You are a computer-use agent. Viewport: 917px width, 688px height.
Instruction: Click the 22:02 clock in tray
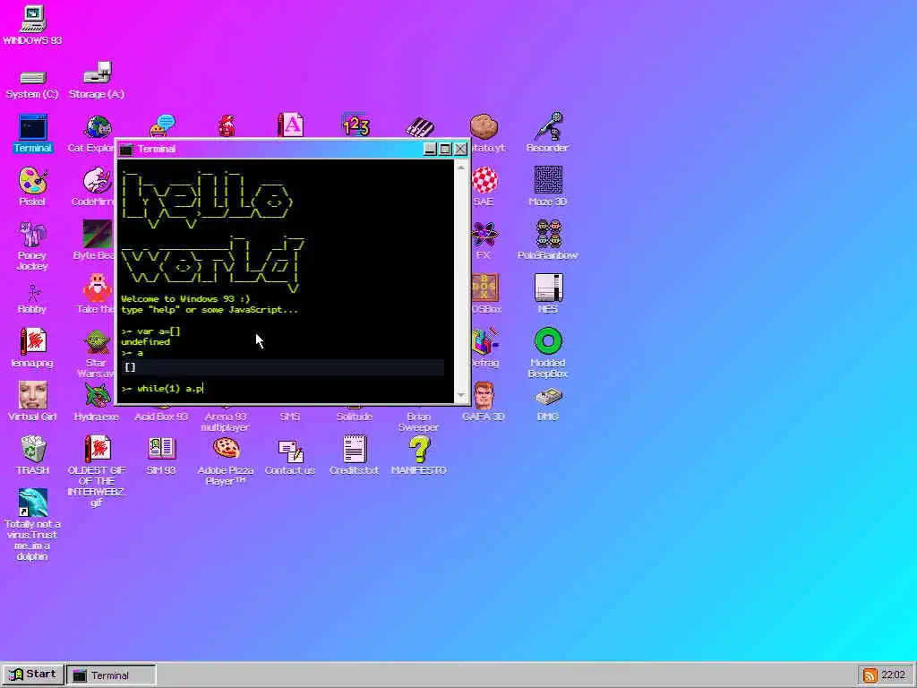(x=893, y=675)
